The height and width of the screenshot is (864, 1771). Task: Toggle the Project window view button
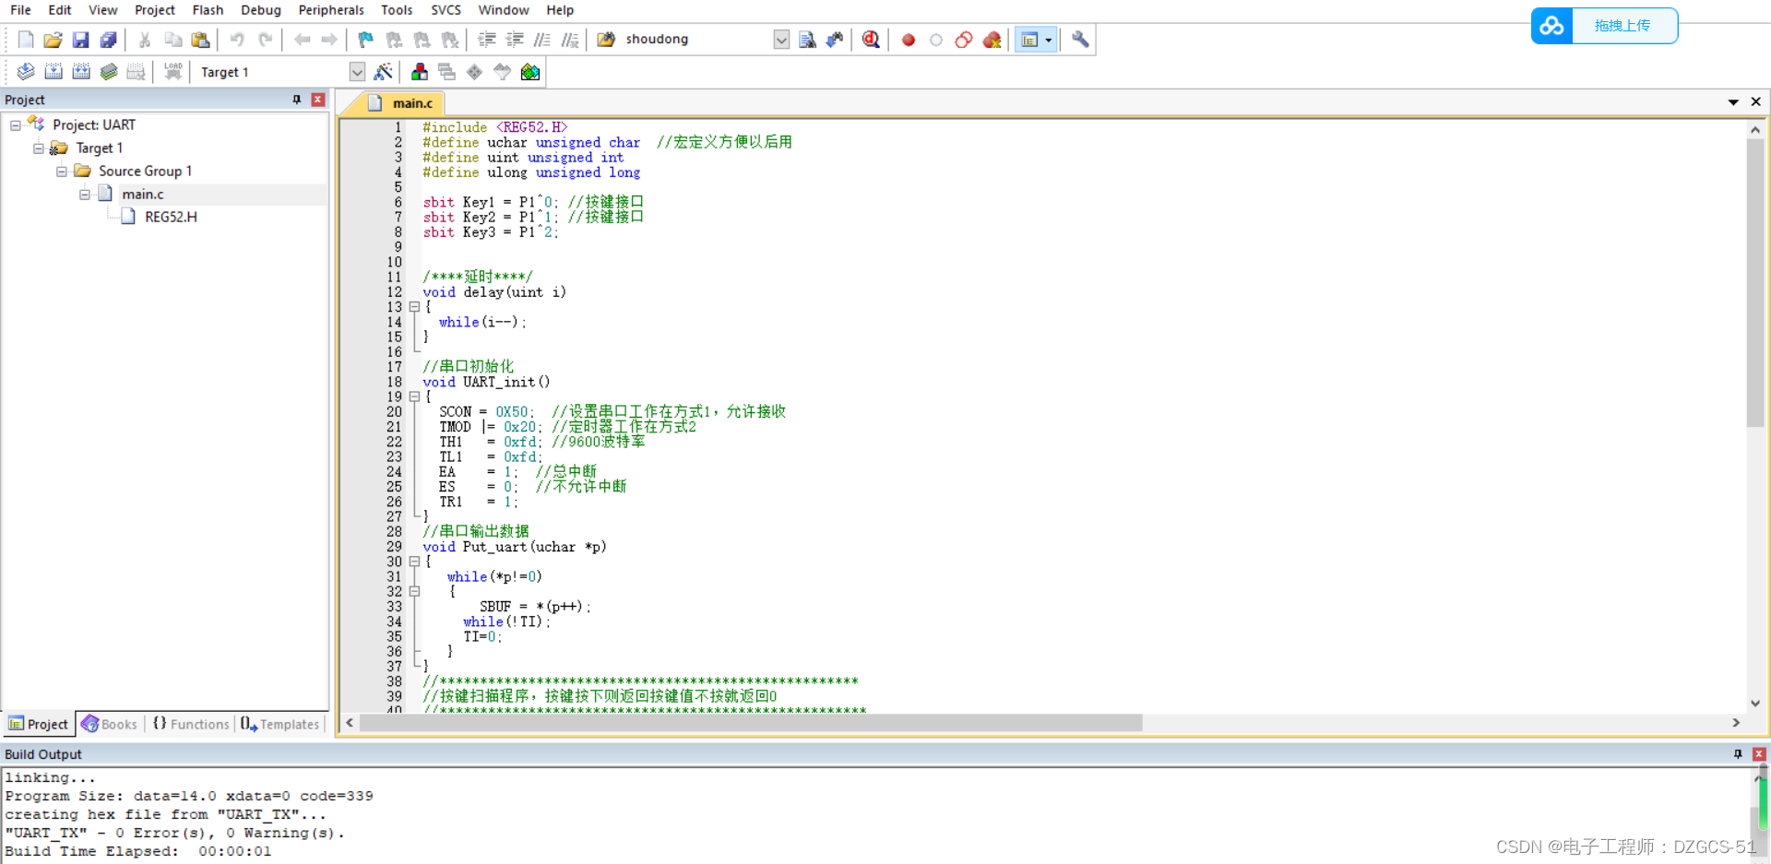pos(1029,40)
